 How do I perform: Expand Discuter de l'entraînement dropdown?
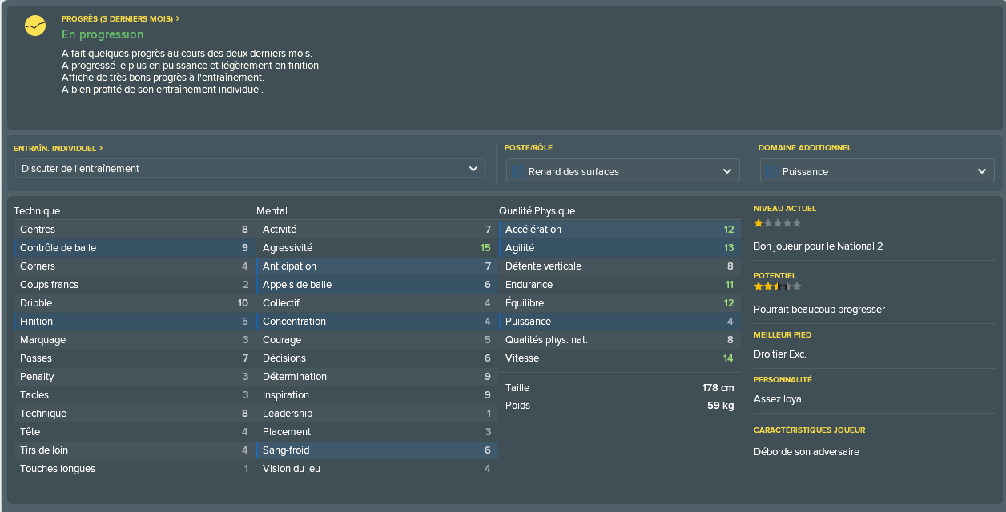[x=251, y=168]
